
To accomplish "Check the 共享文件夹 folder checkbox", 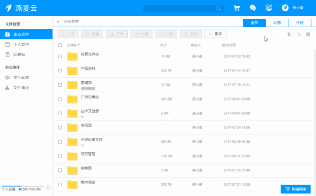I will (x=60, y=56).
